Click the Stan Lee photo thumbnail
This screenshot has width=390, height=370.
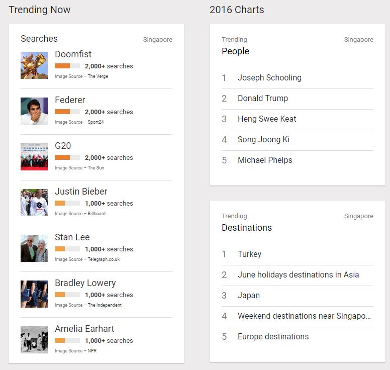click(34, 248)
